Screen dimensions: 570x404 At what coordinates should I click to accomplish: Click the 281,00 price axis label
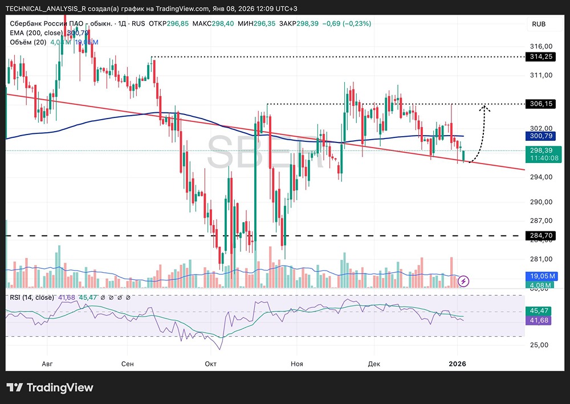pyautogui.click(x=541, y=259)
